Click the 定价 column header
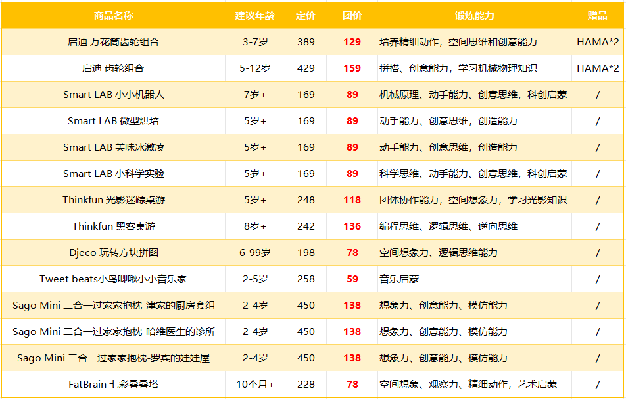The height and width of the screenshot is (399, 626). [306, 16]
